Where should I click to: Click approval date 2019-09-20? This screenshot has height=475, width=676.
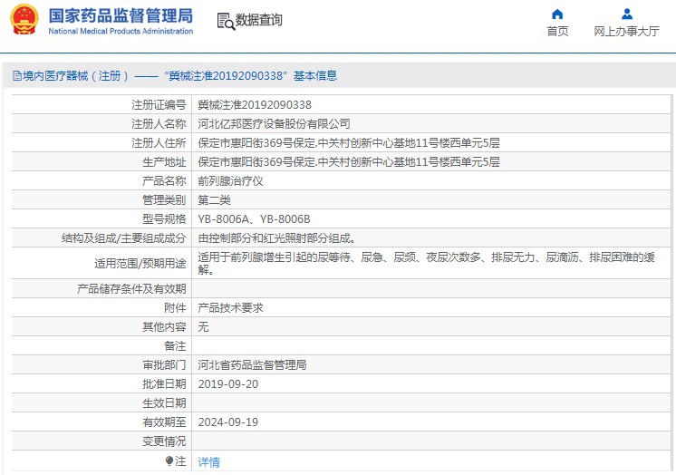[228, 384]
